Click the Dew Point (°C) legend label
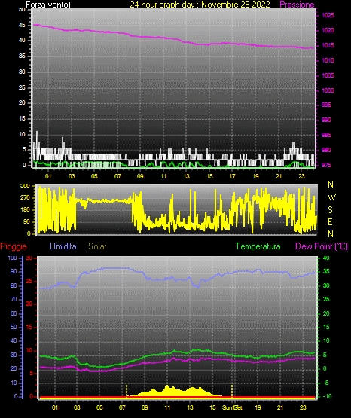Viewport: 351px width, 418px height. pos(322,246)
